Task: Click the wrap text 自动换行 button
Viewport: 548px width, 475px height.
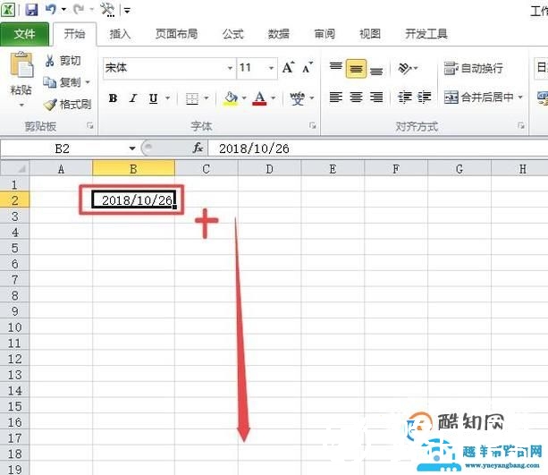Action: (473, 68)
